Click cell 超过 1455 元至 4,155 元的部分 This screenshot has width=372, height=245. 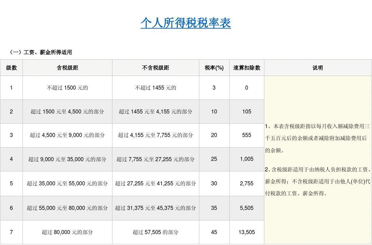[x=156, y=111]
